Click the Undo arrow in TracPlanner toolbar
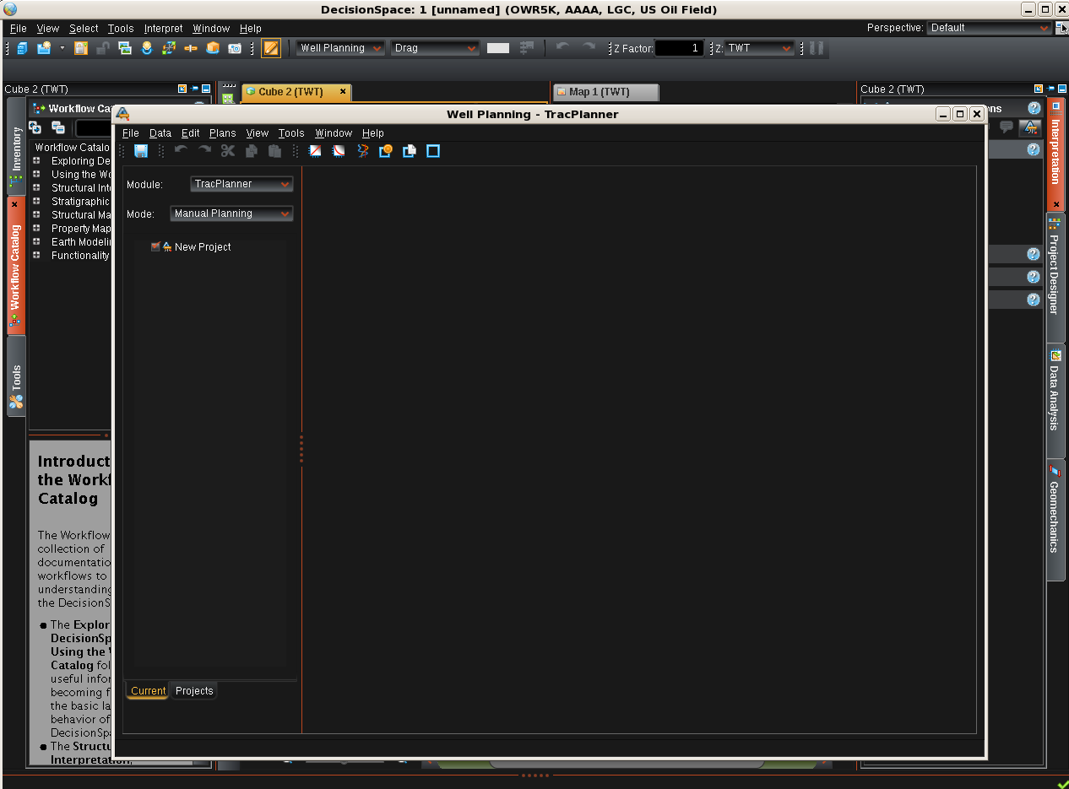The image size is (1069, 789). pyautogui.click(x=181, y=150)
